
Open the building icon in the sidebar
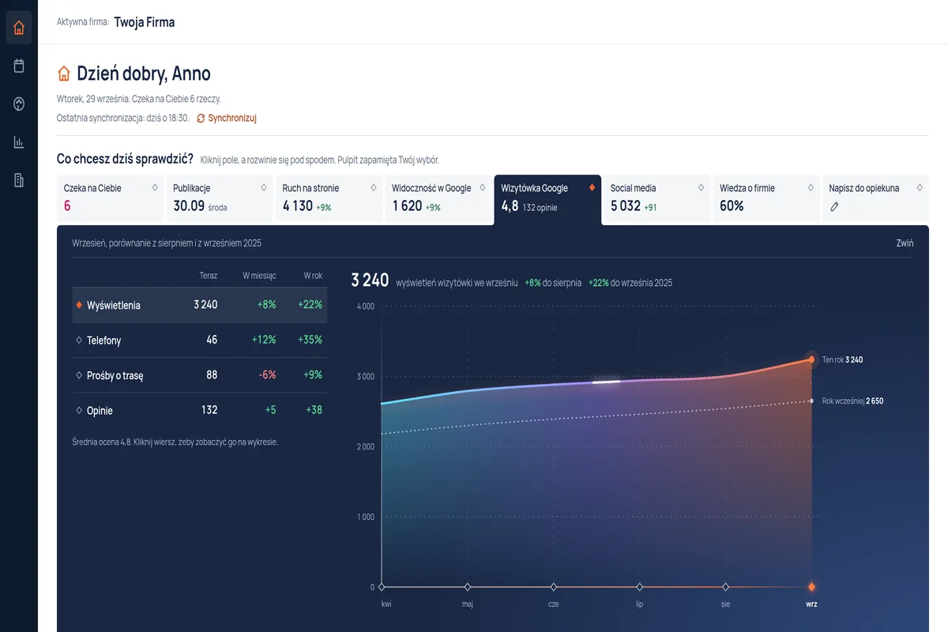[19, 180]
